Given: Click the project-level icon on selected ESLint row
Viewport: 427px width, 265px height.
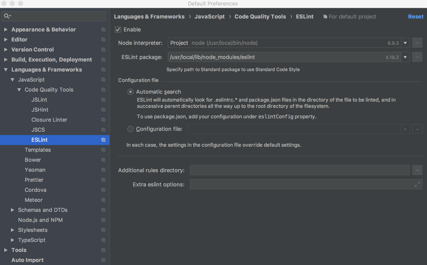Looking at the screenshot, I should [x=103, y=140].
